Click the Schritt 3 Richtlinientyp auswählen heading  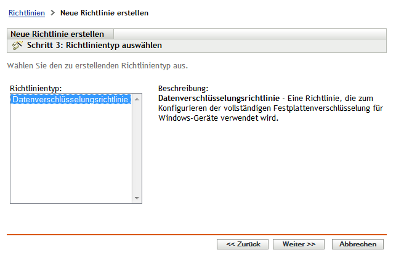tap(94, 46)
